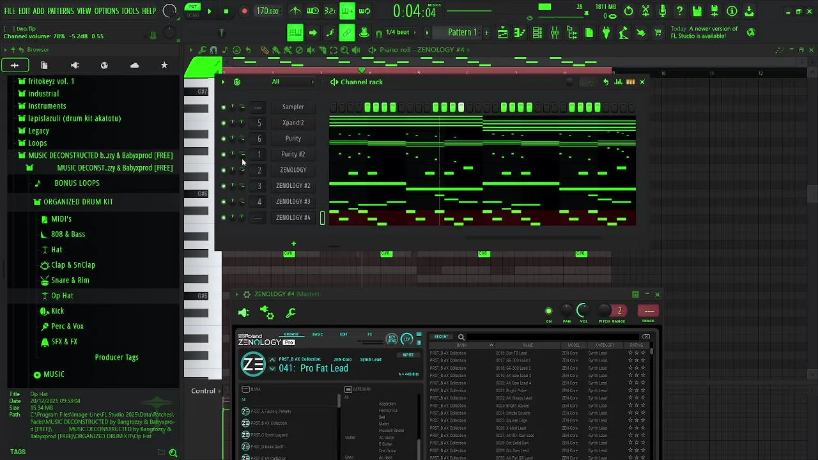This screenshot has height=460, width=818.
Task: Open the project info icon
Action: (732, 11)
